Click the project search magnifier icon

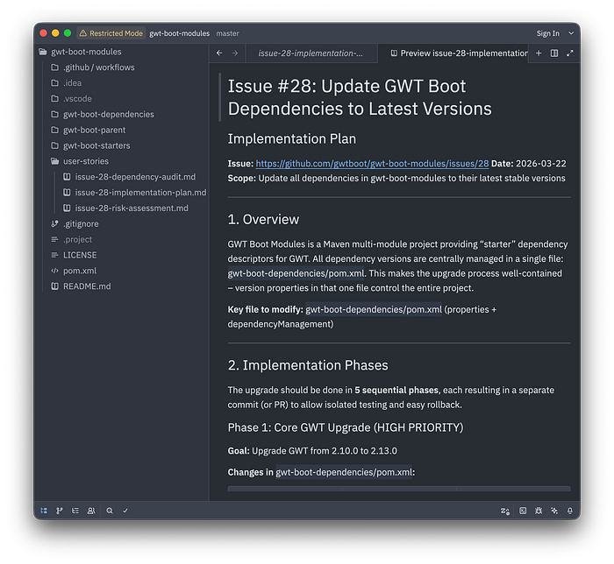click(x=110, y=510)
